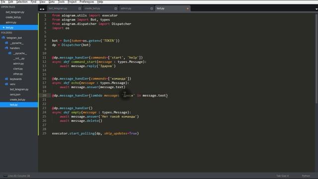This screenshot has height=179, width=318.
Task: Open bot_telegram.py in folder tree
Action: point(19,89)
